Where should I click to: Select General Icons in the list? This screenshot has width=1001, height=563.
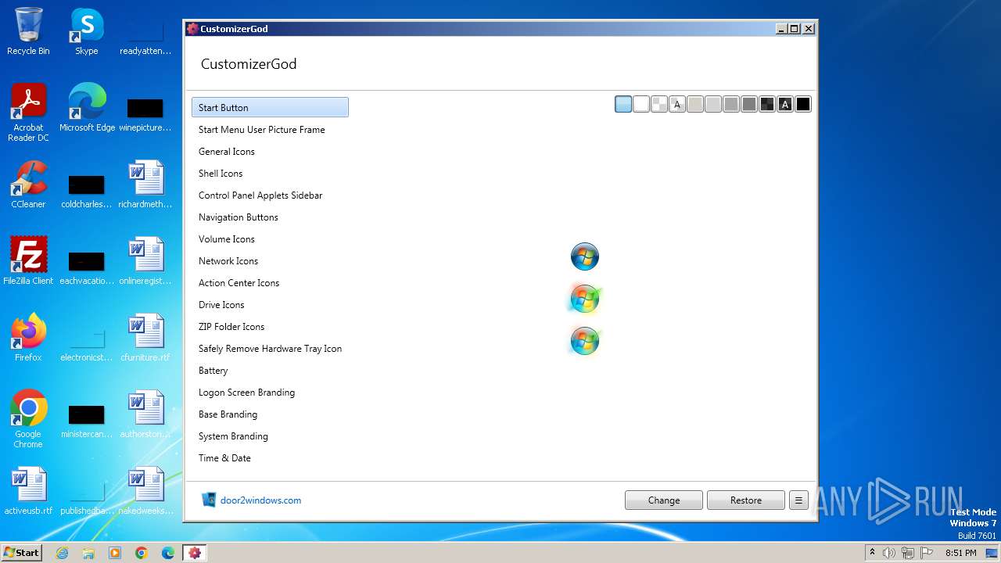(x=270, y=151)
